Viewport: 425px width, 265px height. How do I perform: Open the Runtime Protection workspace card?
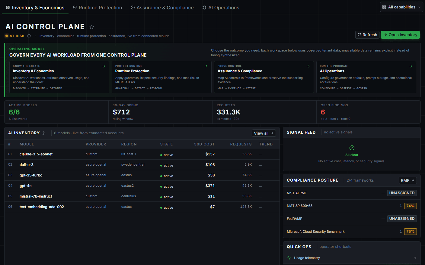[x=161, y=77]
